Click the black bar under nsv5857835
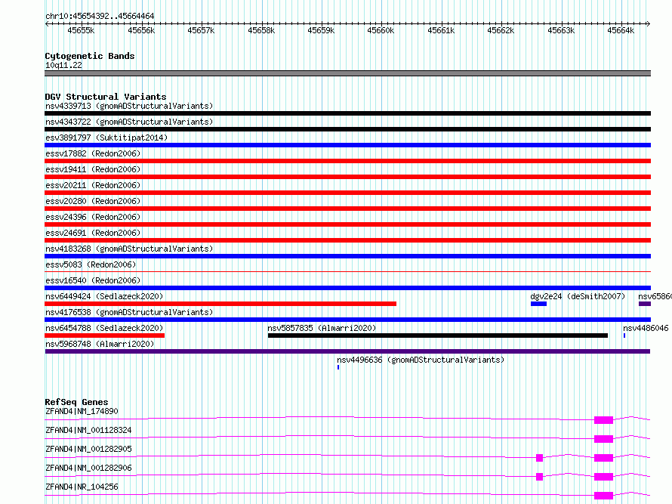Image resolution: width=672 pixels, height=504 pixels. [438, 335]
